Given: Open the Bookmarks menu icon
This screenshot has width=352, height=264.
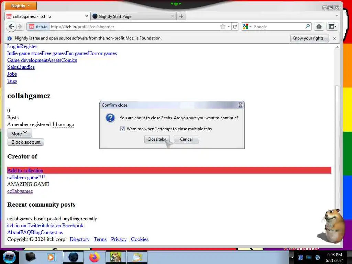Looking at the screenshot, I should (332, 27).
